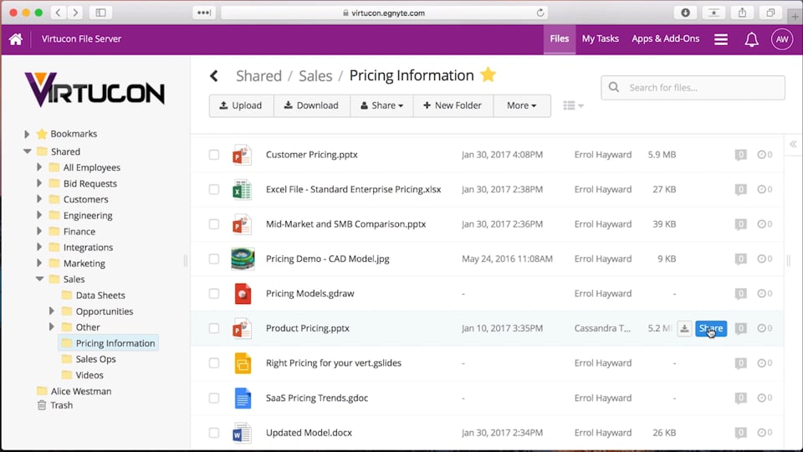This screenshot has height=452, width=803.
Task: Open the notifications bell
Action: [751, 39]
